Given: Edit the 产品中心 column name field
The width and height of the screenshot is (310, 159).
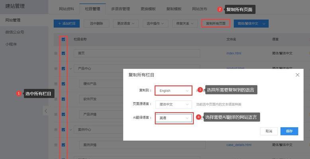Looking at the screenshot, I should 137,68.
